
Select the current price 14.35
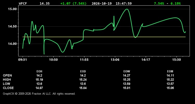click(44, 3)
